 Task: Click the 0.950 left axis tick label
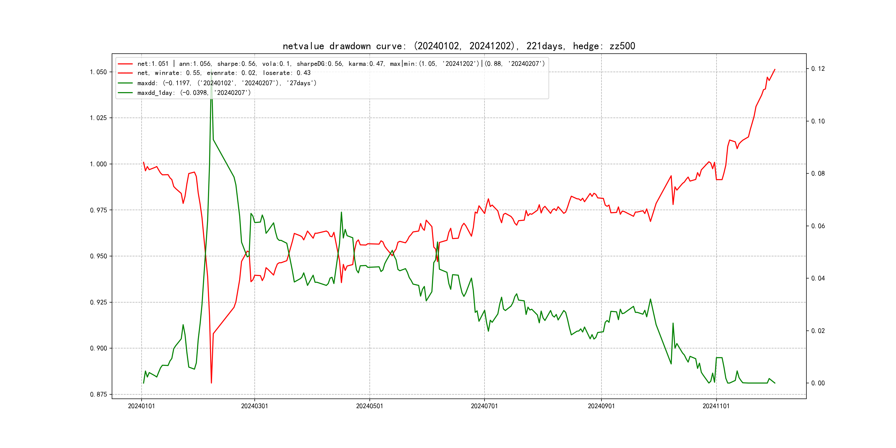pos(98,256)
